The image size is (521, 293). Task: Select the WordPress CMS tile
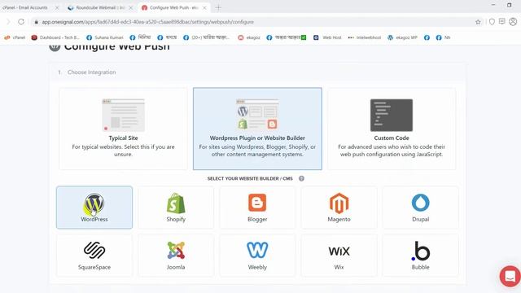tap(94, 208)
